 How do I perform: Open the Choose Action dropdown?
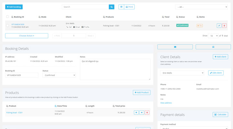pos(27,36)
